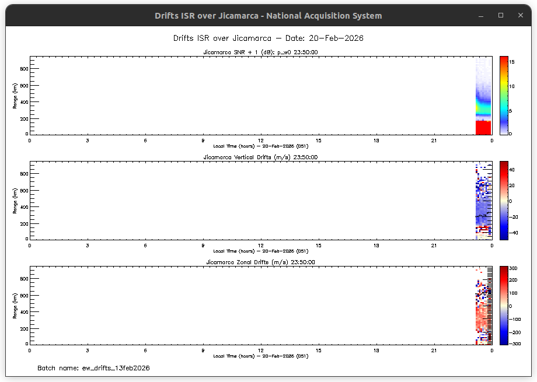This screenshot has width=537, height=382.
Task: Click the Jicamarca Zonal Drifts plot title
Action: [260, 262]
